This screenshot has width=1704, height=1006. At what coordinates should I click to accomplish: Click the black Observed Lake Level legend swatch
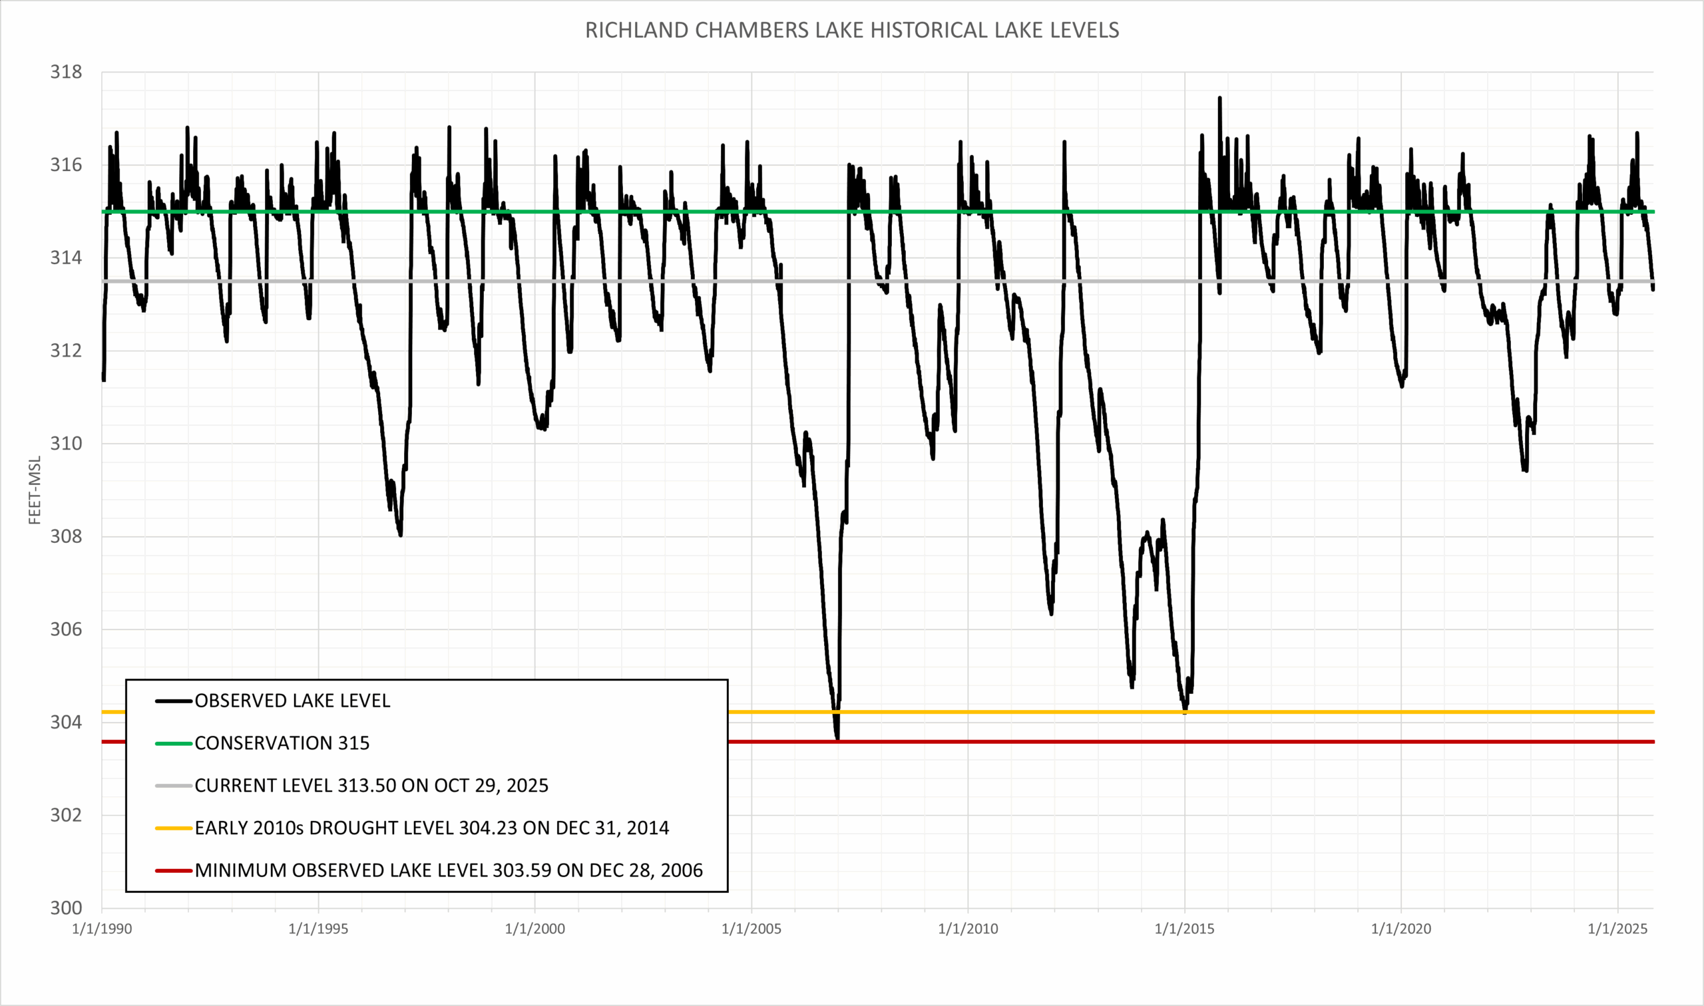click(x=174, y=701)
